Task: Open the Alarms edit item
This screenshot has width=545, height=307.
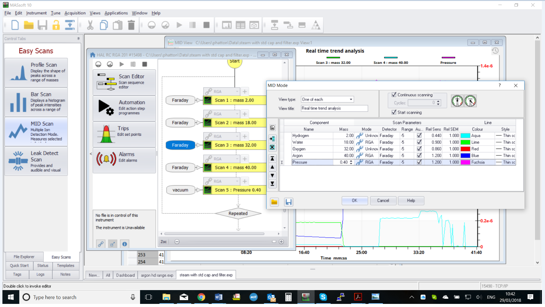Action: (x=124, y=160)
